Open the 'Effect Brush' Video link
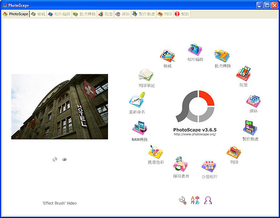The height and width of the screenshot is (218, 280). (x=60, y=203)
